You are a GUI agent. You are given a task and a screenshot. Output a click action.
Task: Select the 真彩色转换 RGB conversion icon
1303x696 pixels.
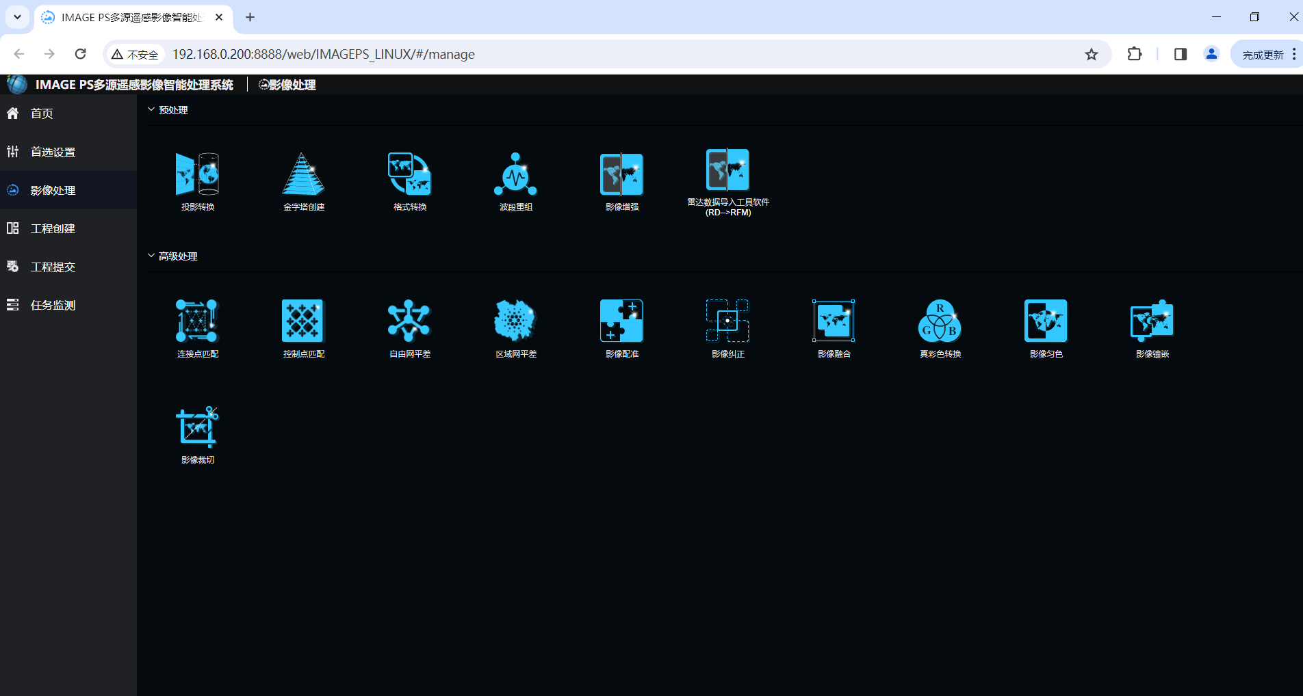[x=940, y=321]
